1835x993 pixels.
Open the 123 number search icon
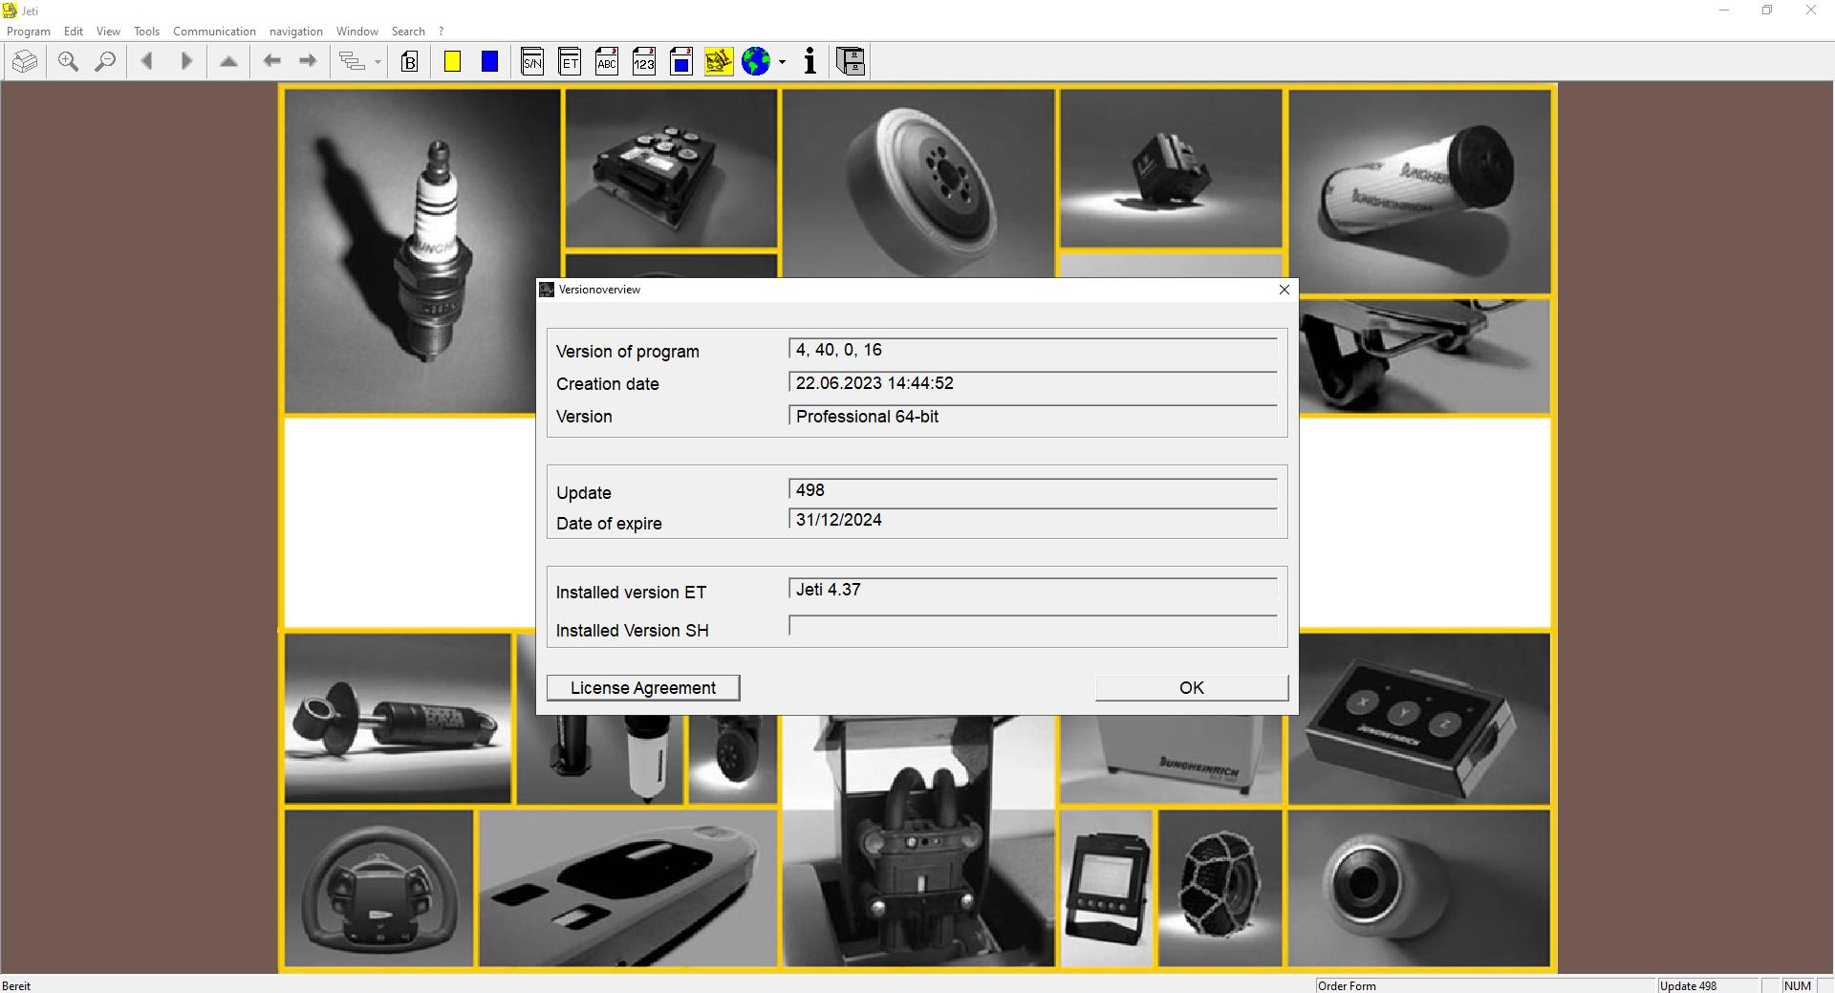(644, 62)
